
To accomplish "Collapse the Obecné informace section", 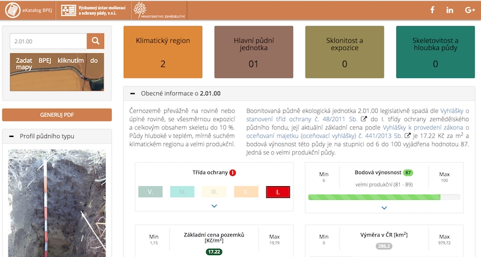I will coord(132,94).
